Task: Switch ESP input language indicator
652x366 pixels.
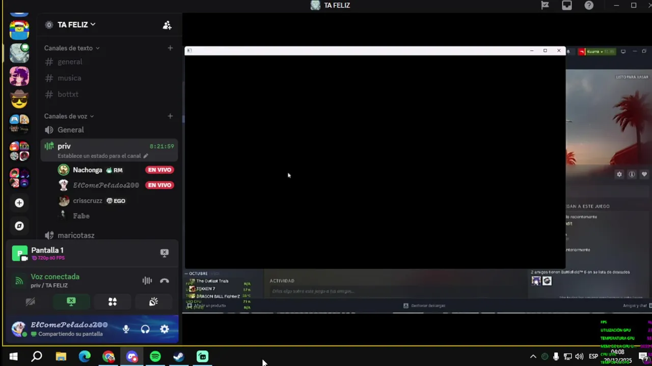Action: pos(593,357)
